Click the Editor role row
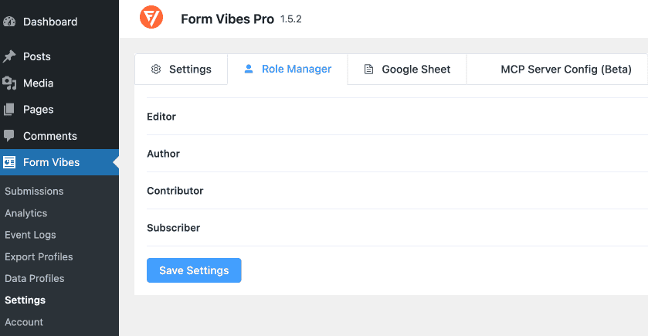 (397, 117)
